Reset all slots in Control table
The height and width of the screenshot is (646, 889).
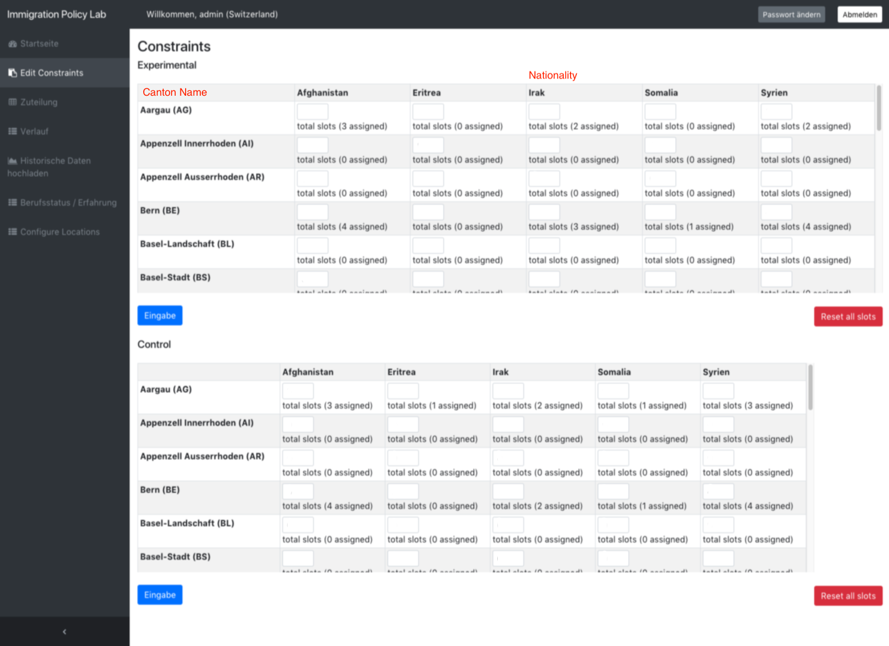[848, 596]
